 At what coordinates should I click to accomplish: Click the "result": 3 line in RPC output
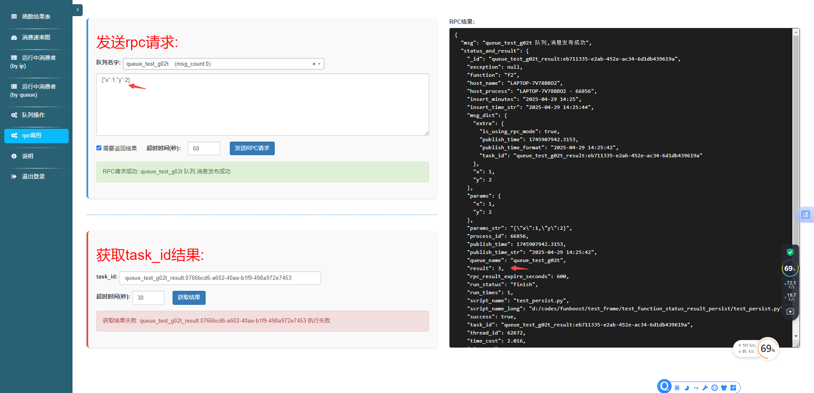click(485, 268)
